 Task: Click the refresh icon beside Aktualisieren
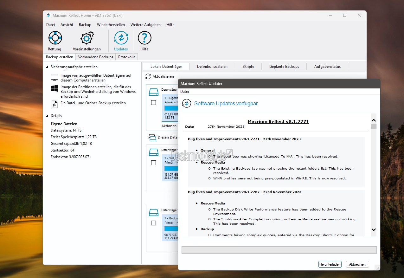(x=148, y=76)
